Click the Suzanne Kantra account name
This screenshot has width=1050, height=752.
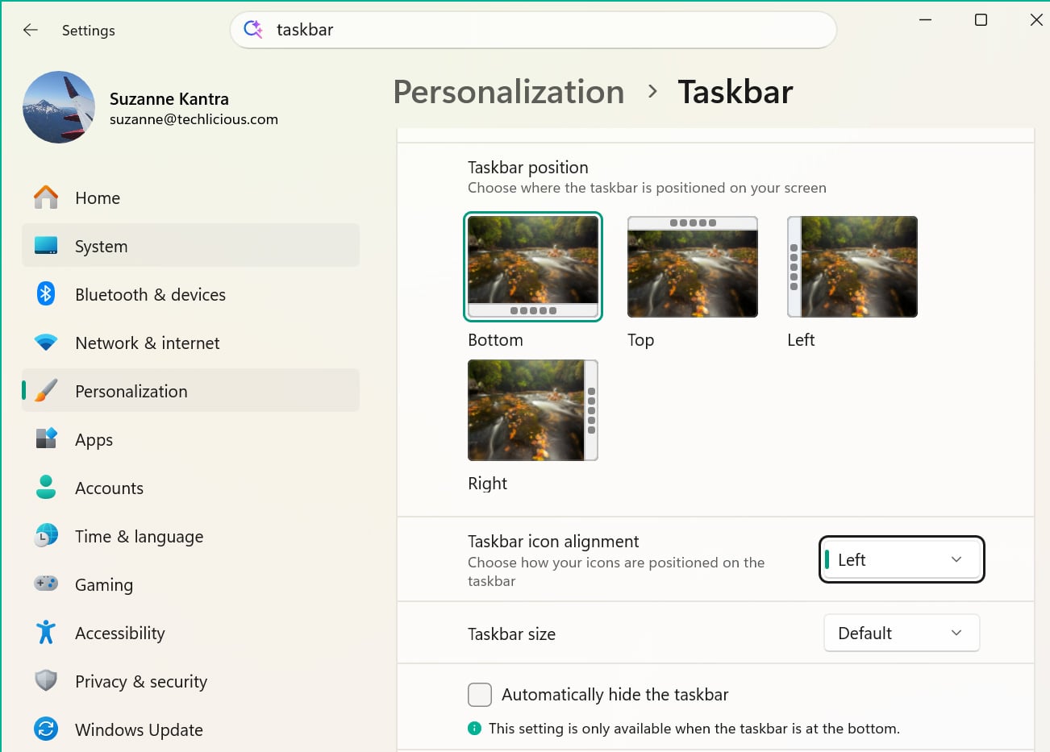click(169, 98)
